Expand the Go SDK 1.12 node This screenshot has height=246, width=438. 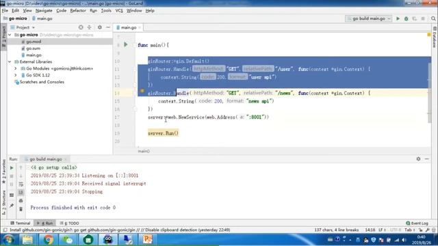pos(16,75)
